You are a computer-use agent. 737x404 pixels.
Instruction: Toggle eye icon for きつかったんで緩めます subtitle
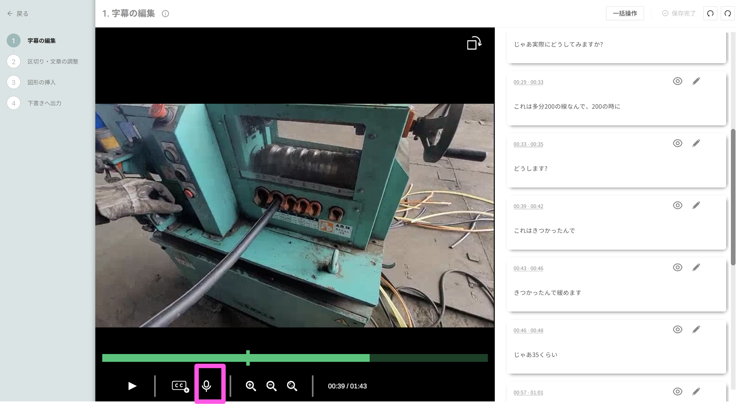click(677, 267)
